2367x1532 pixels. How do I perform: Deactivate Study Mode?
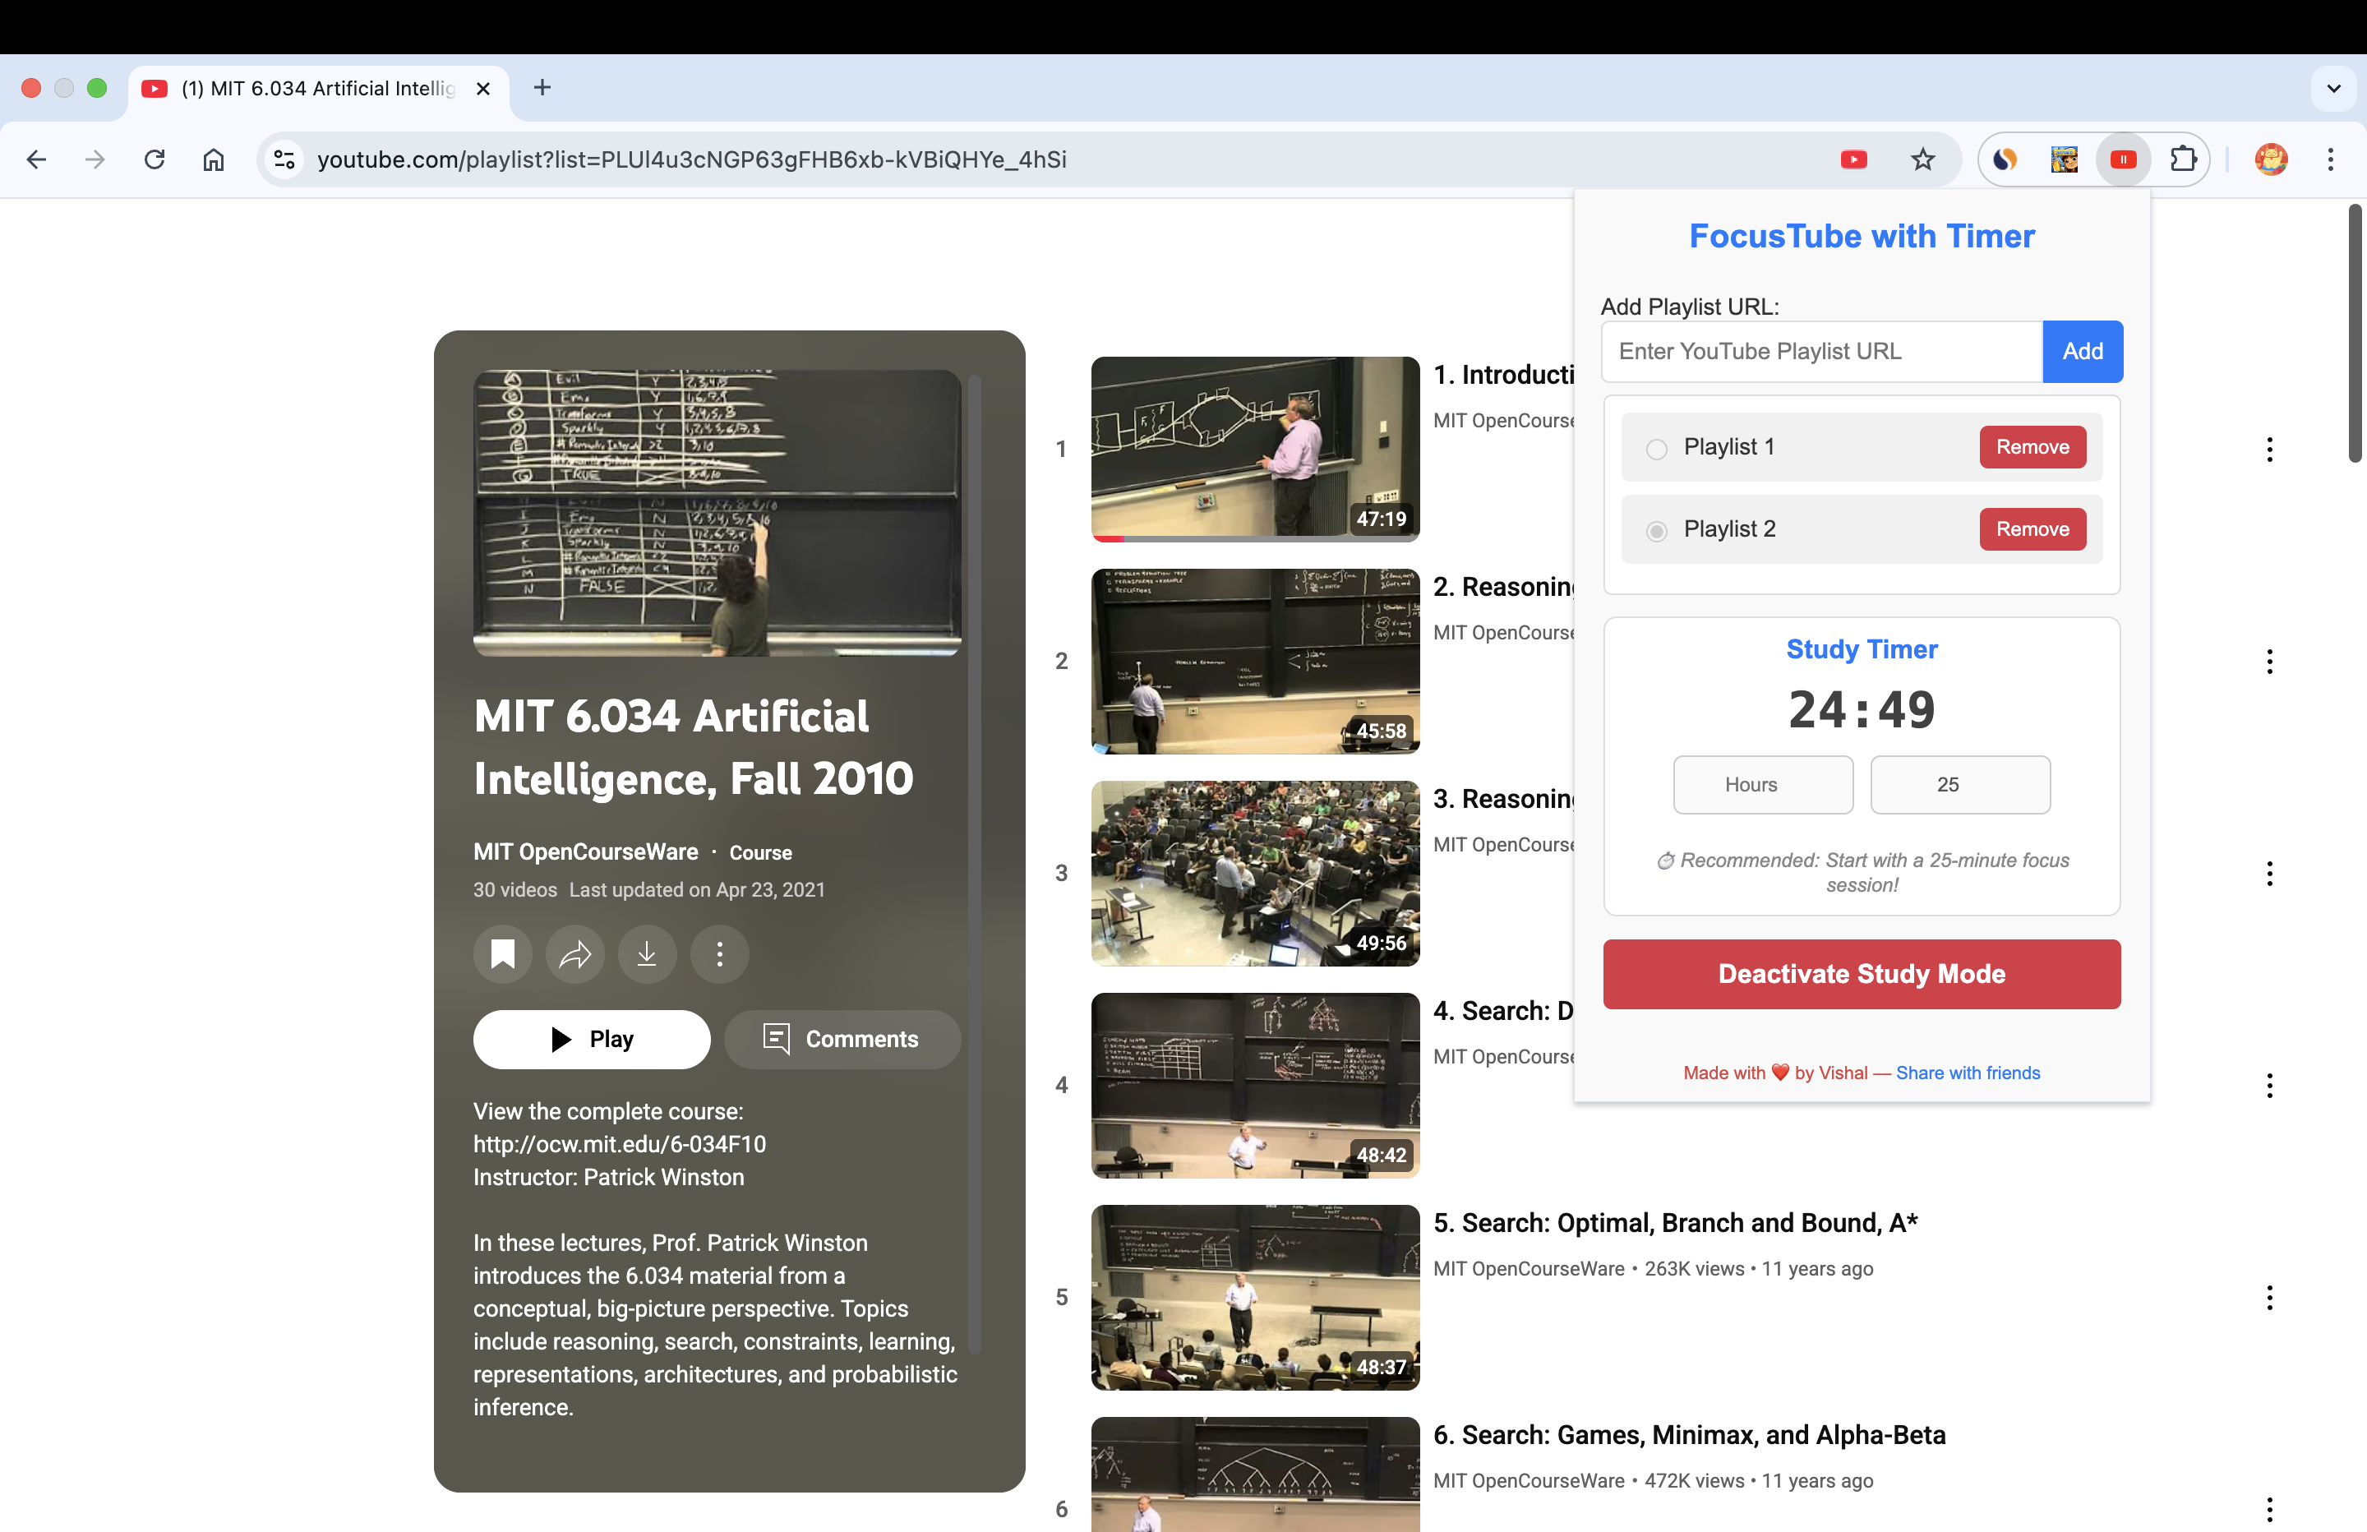pyautogui.click(x=1861, y=974)
